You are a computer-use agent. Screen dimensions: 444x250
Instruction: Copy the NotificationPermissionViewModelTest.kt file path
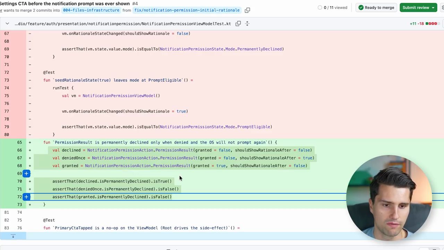click(x=238, y=24)
